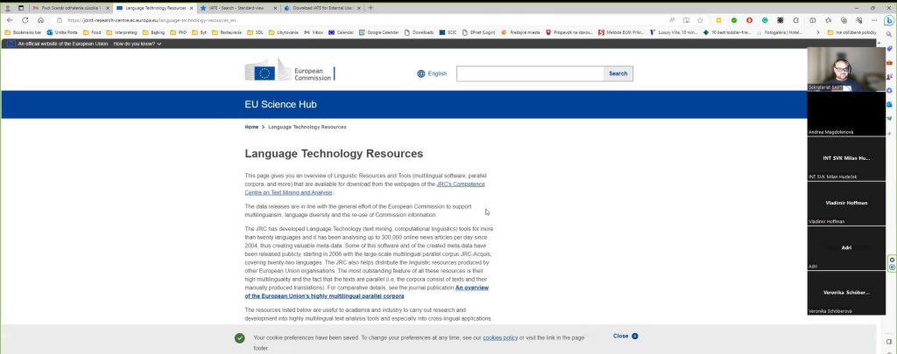Click the Search button on the page

(618, 73)
